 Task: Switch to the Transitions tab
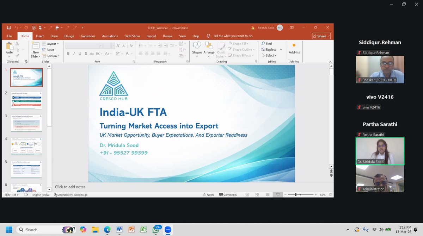pos(88,36)
